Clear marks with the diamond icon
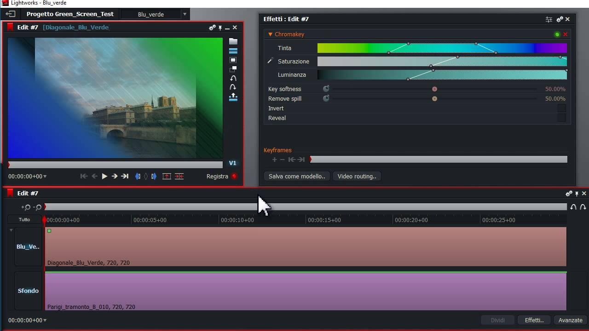The height and width of the screenshot is (331, 589). [146, 176]
